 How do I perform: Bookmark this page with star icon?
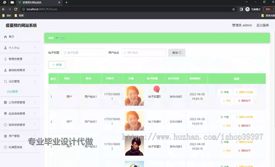pos(233,9)
